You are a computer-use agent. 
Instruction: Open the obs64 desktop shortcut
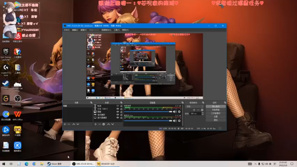coord(17,100)
